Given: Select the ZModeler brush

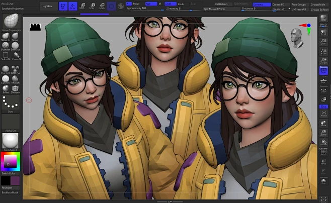Looking at the screenshot, I should tap(15, 89).
